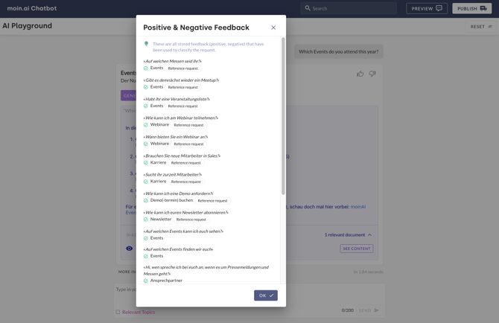
Task: Click the thumbs up icon
Action: pos(360,74)
